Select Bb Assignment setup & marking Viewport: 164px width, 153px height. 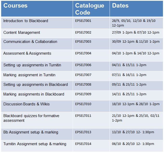tap(31, 132)
